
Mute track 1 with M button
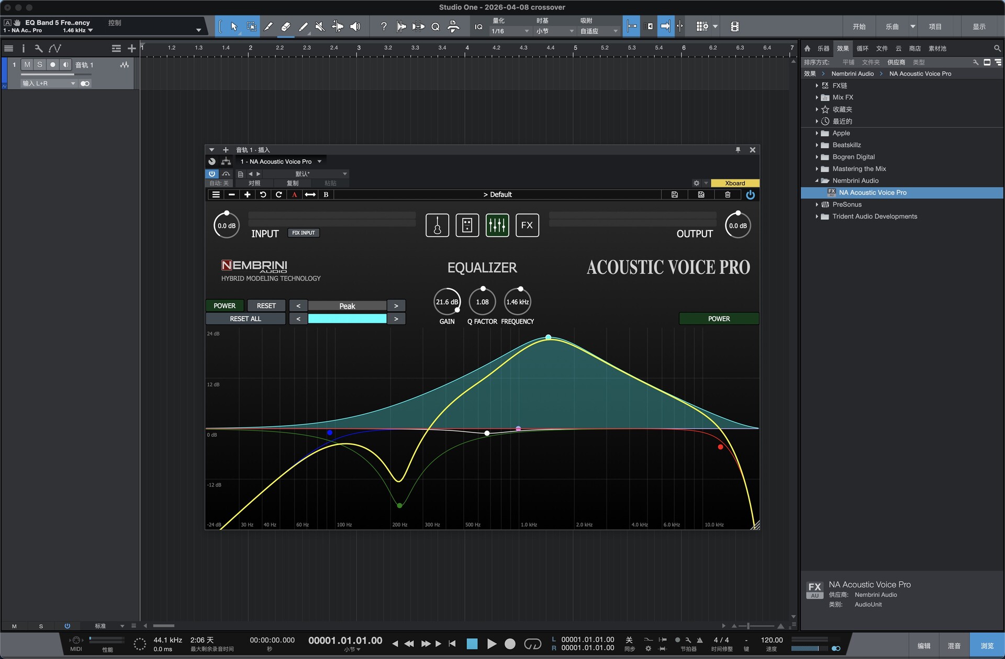[x=27, y=65]
